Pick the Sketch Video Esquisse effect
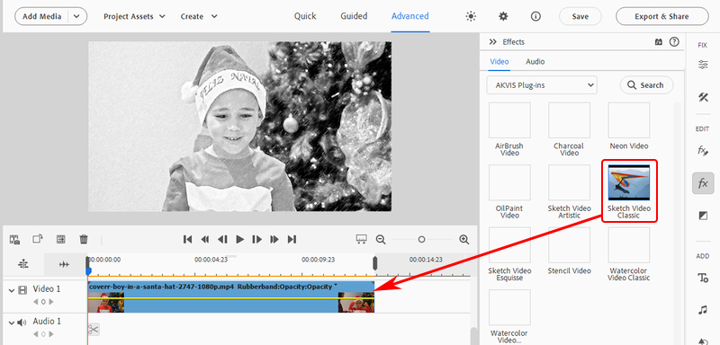Screen dimensions: 720x345 click(x=509, y=245)
